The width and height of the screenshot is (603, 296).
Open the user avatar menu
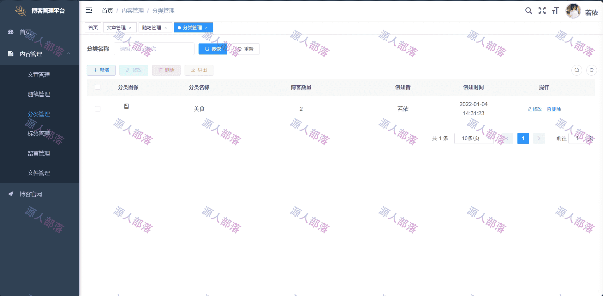click(573, 11)
